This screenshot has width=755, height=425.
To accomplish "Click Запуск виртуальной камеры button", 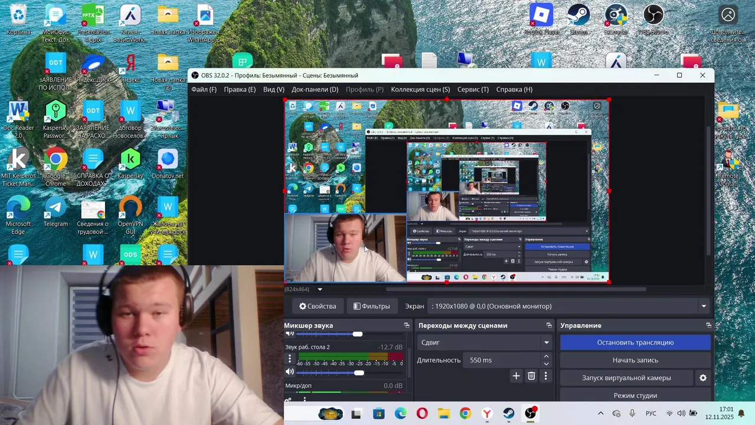I will tap(626, 378).
